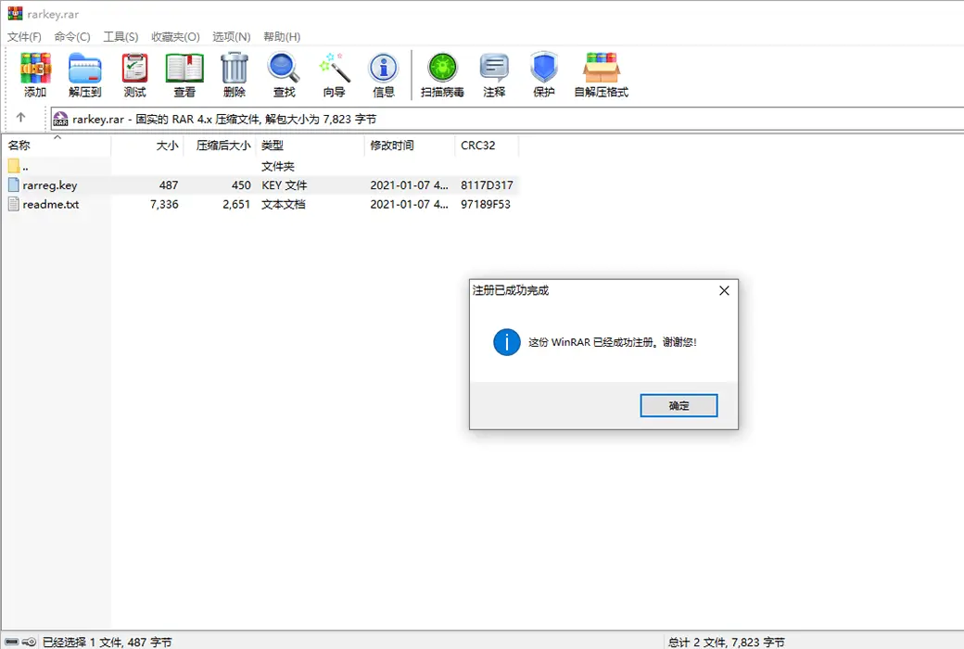Click dialog title 注册已成功完成
The image size is (964, 649).
511,290
